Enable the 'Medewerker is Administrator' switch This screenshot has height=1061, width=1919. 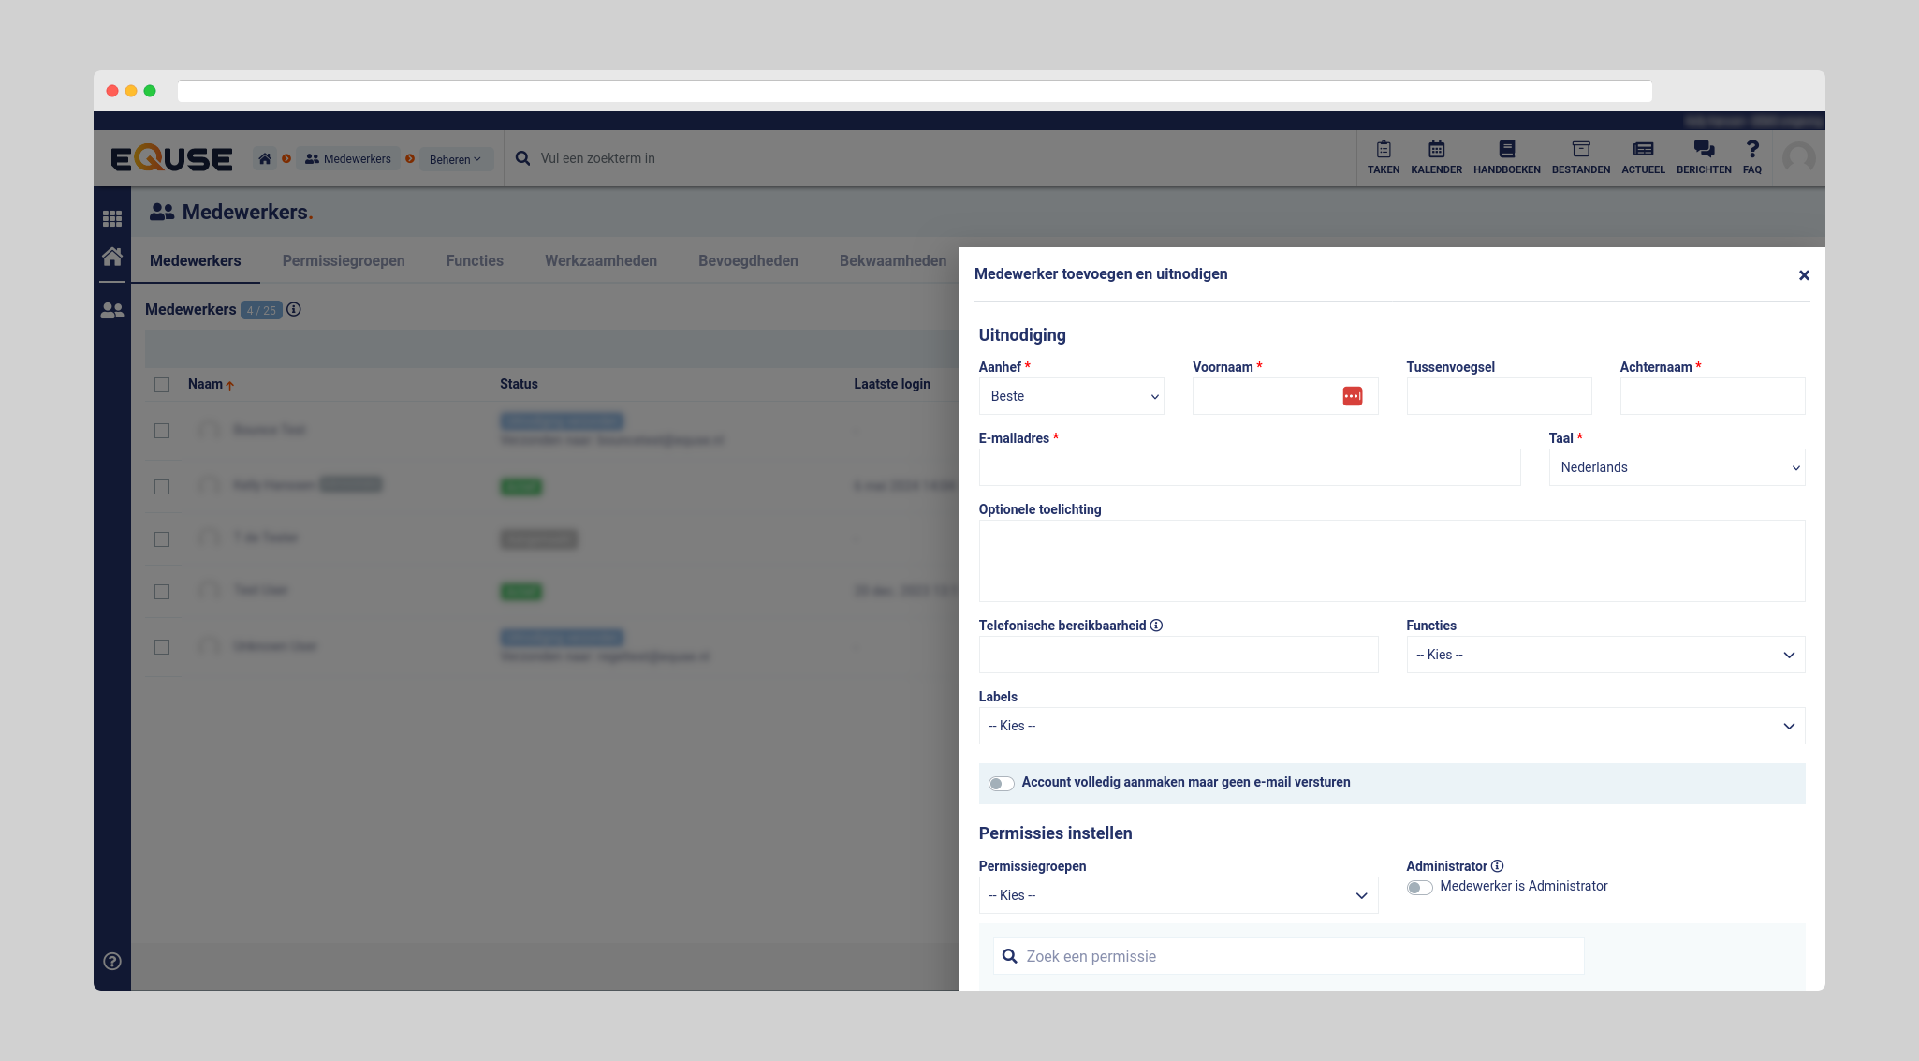tap(1419, 887)
